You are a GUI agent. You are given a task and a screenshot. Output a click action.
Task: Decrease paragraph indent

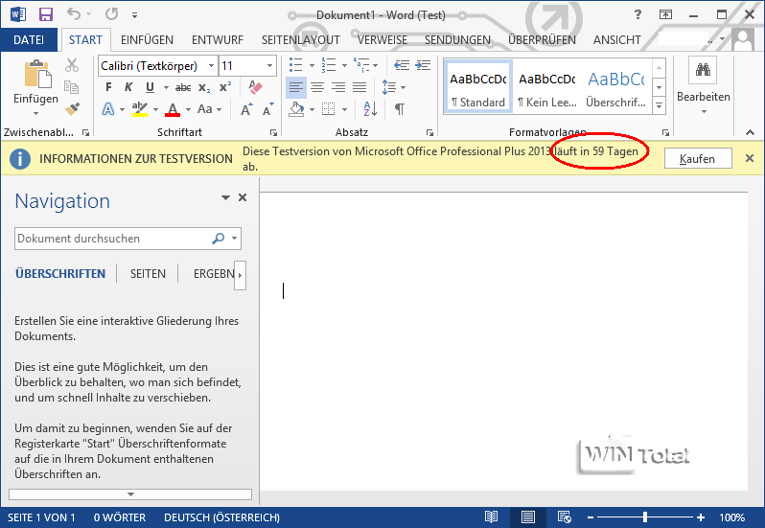click(x=402, y=65)
